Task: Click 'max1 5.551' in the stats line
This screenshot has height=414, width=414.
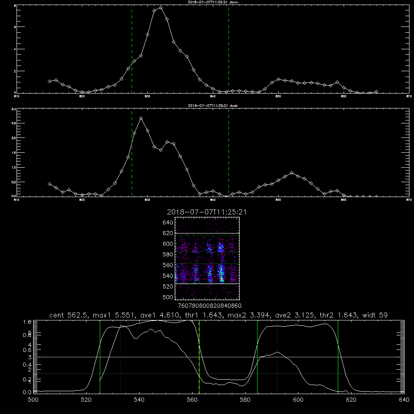Action: [114, 315]
